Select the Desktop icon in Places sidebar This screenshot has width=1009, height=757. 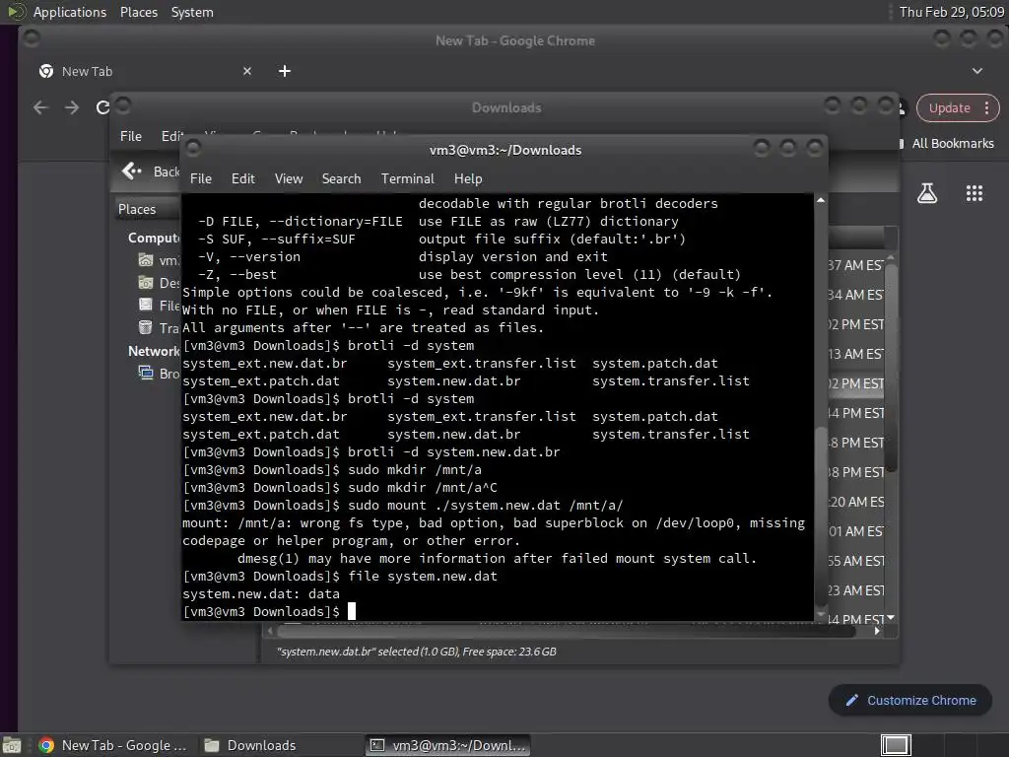pos(146,283)
